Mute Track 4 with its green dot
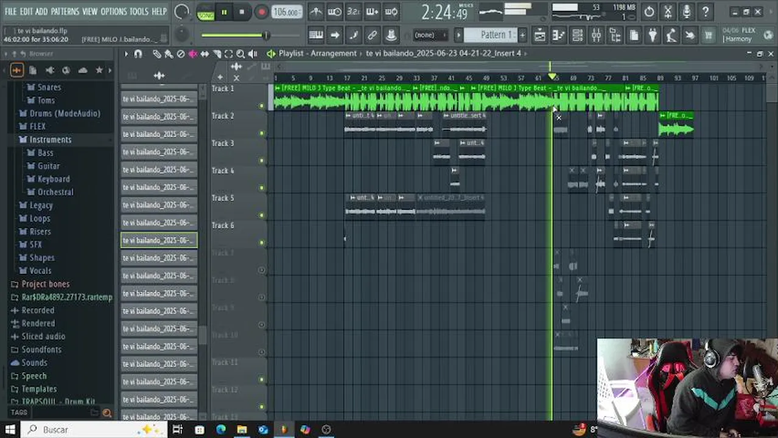Screen dimensions: 778x438 point(262,188)
